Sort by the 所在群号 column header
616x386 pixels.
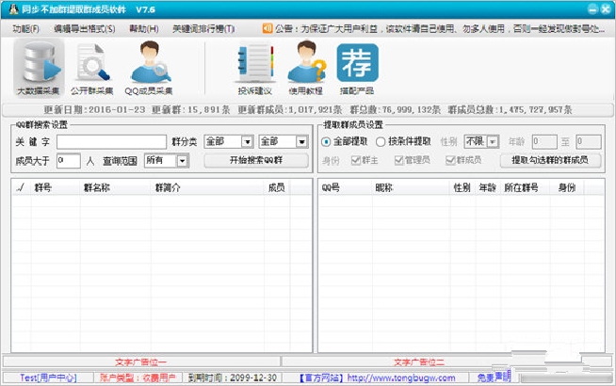point(526,187)
